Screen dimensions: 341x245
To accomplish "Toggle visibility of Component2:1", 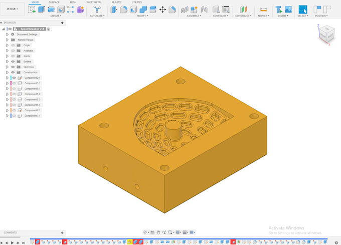I will point(14,78).
